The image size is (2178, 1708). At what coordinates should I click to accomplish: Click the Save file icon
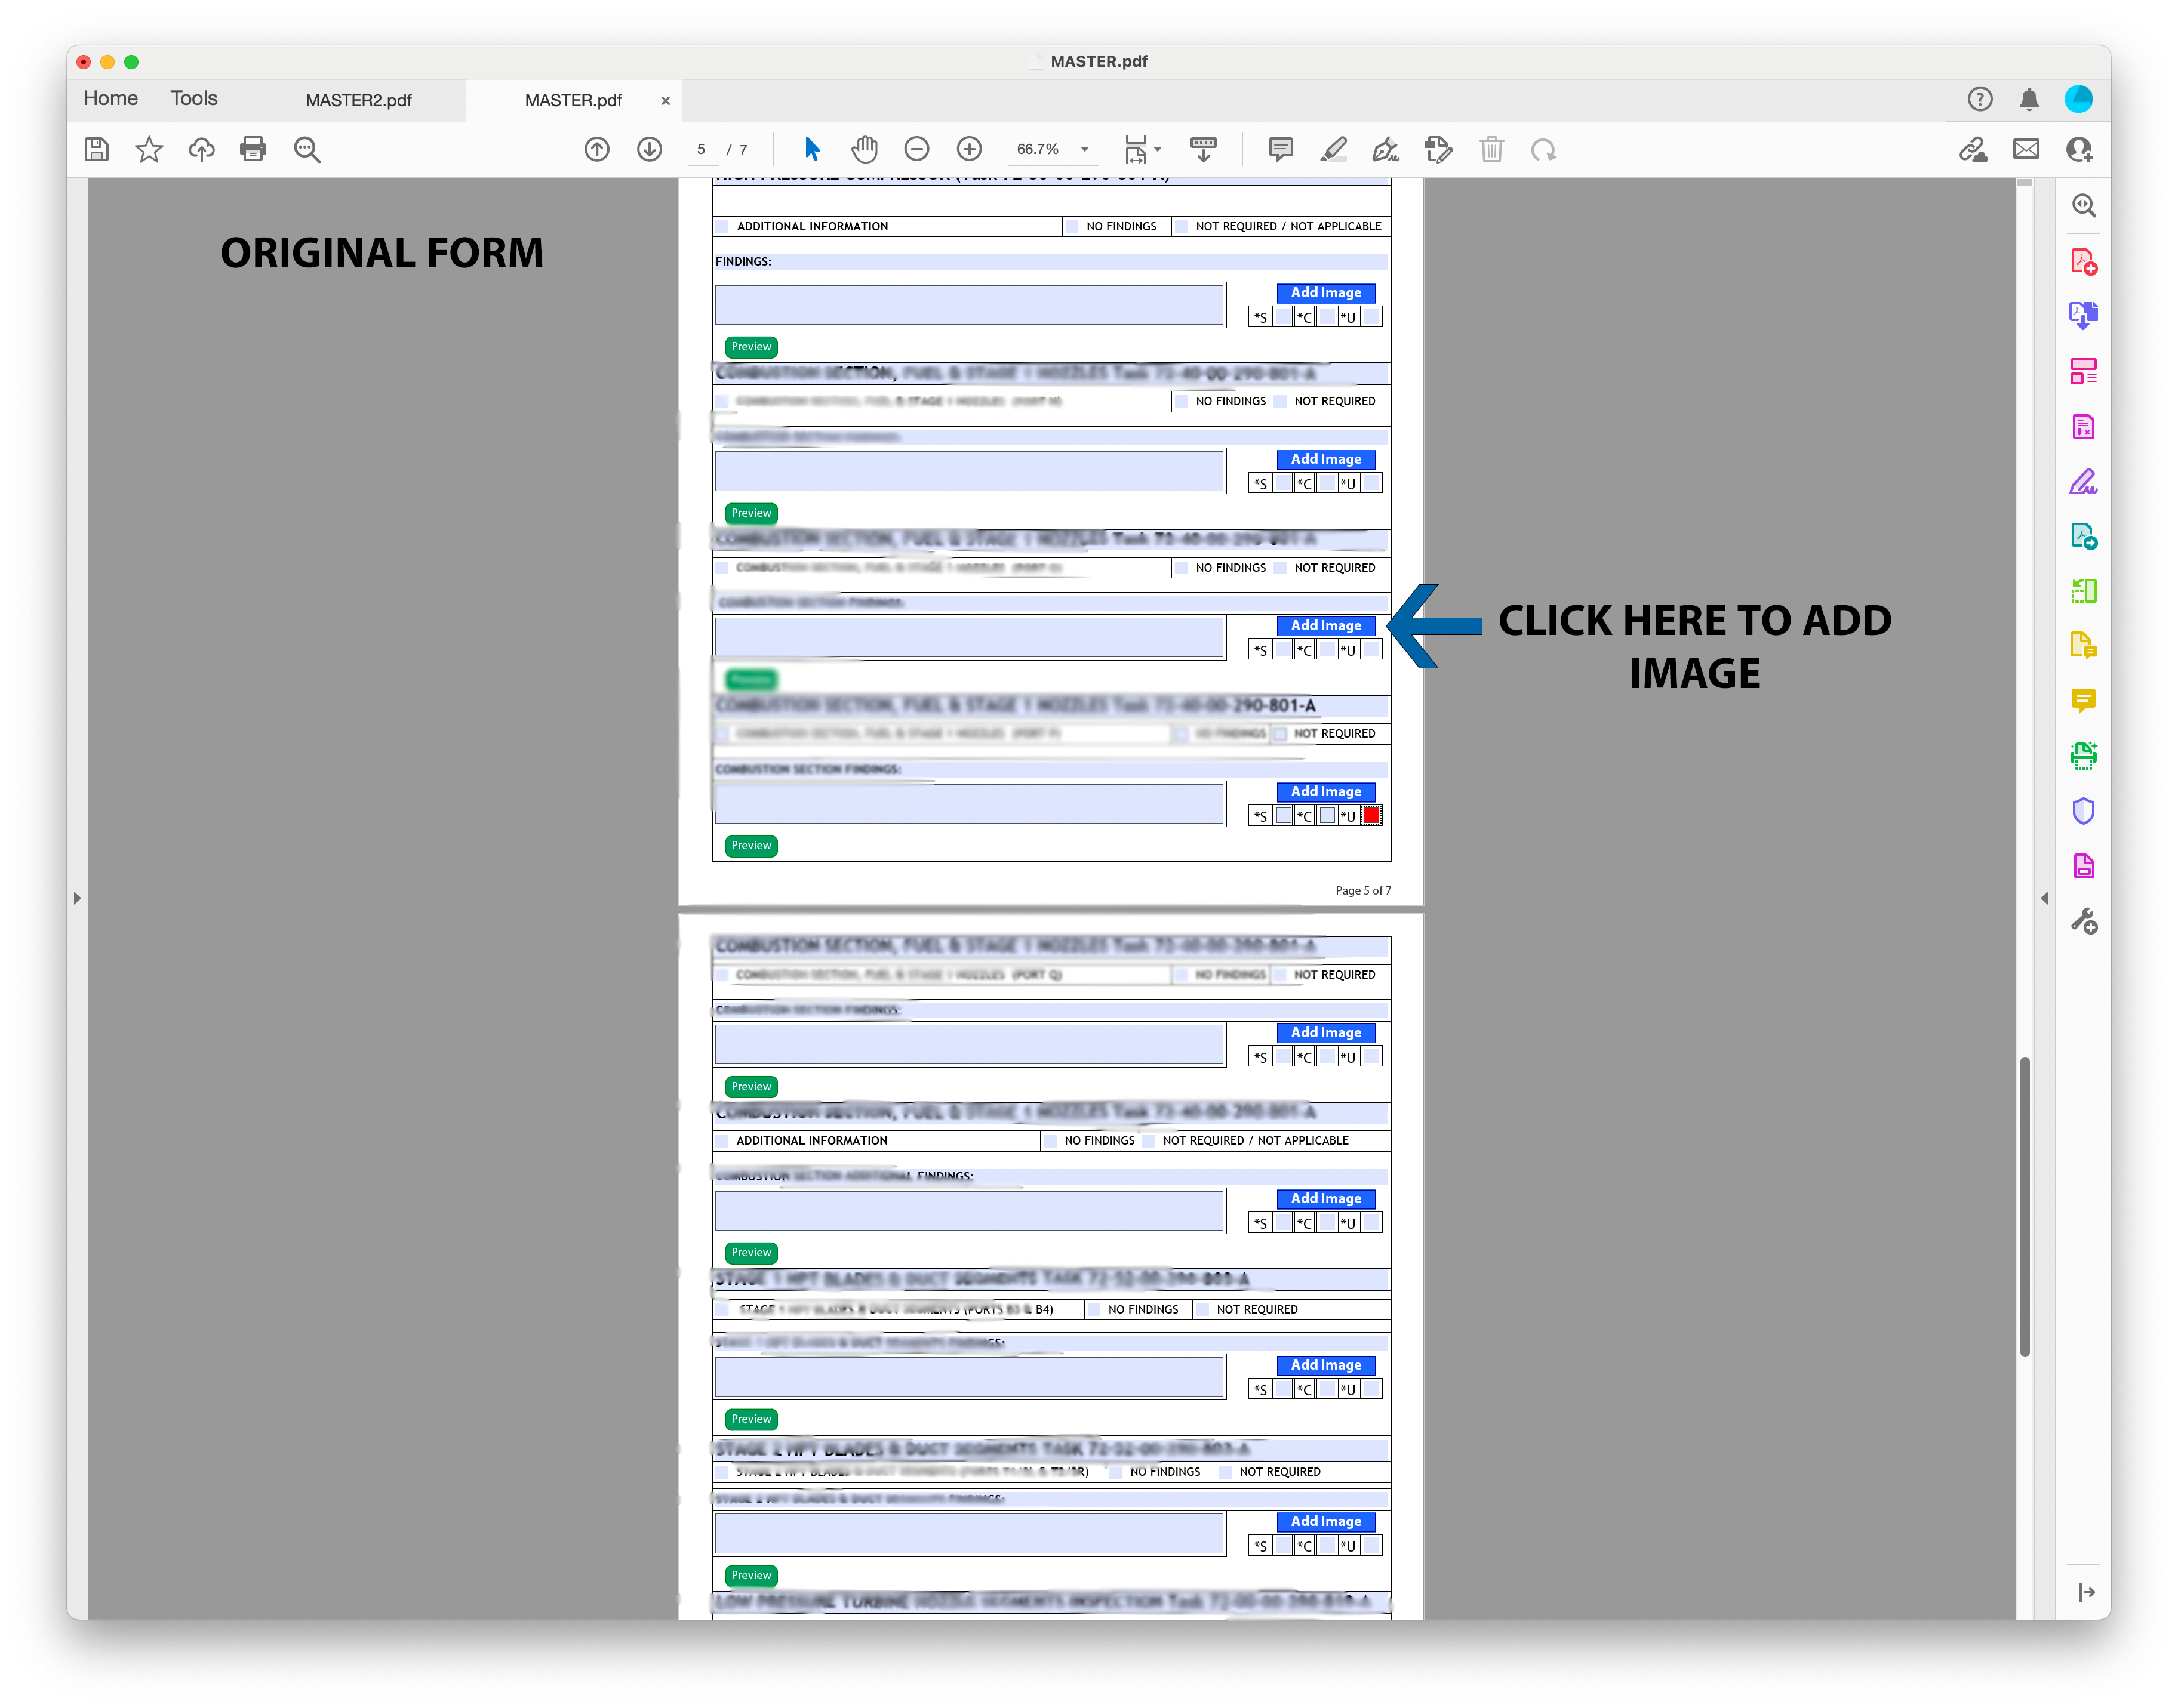point(96,150)
